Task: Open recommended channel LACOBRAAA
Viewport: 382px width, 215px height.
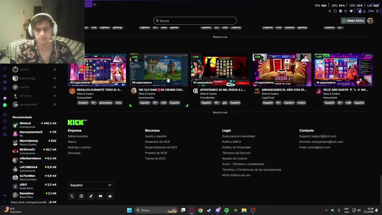Action: (34, 169)
